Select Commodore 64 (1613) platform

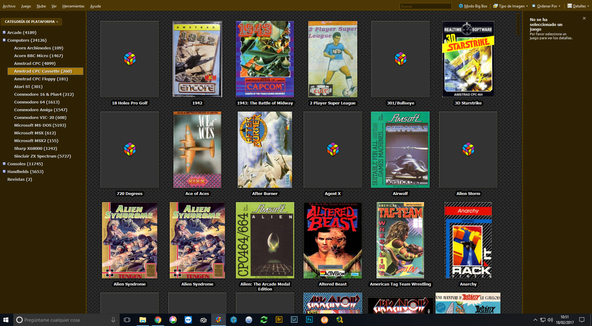(37, 102)
